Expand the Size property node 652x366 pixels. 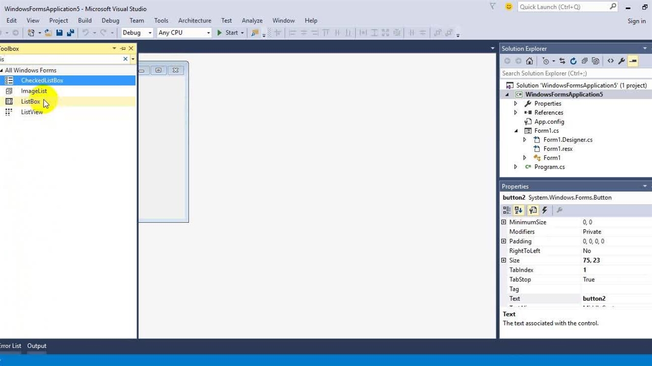[x=504, y=260]
